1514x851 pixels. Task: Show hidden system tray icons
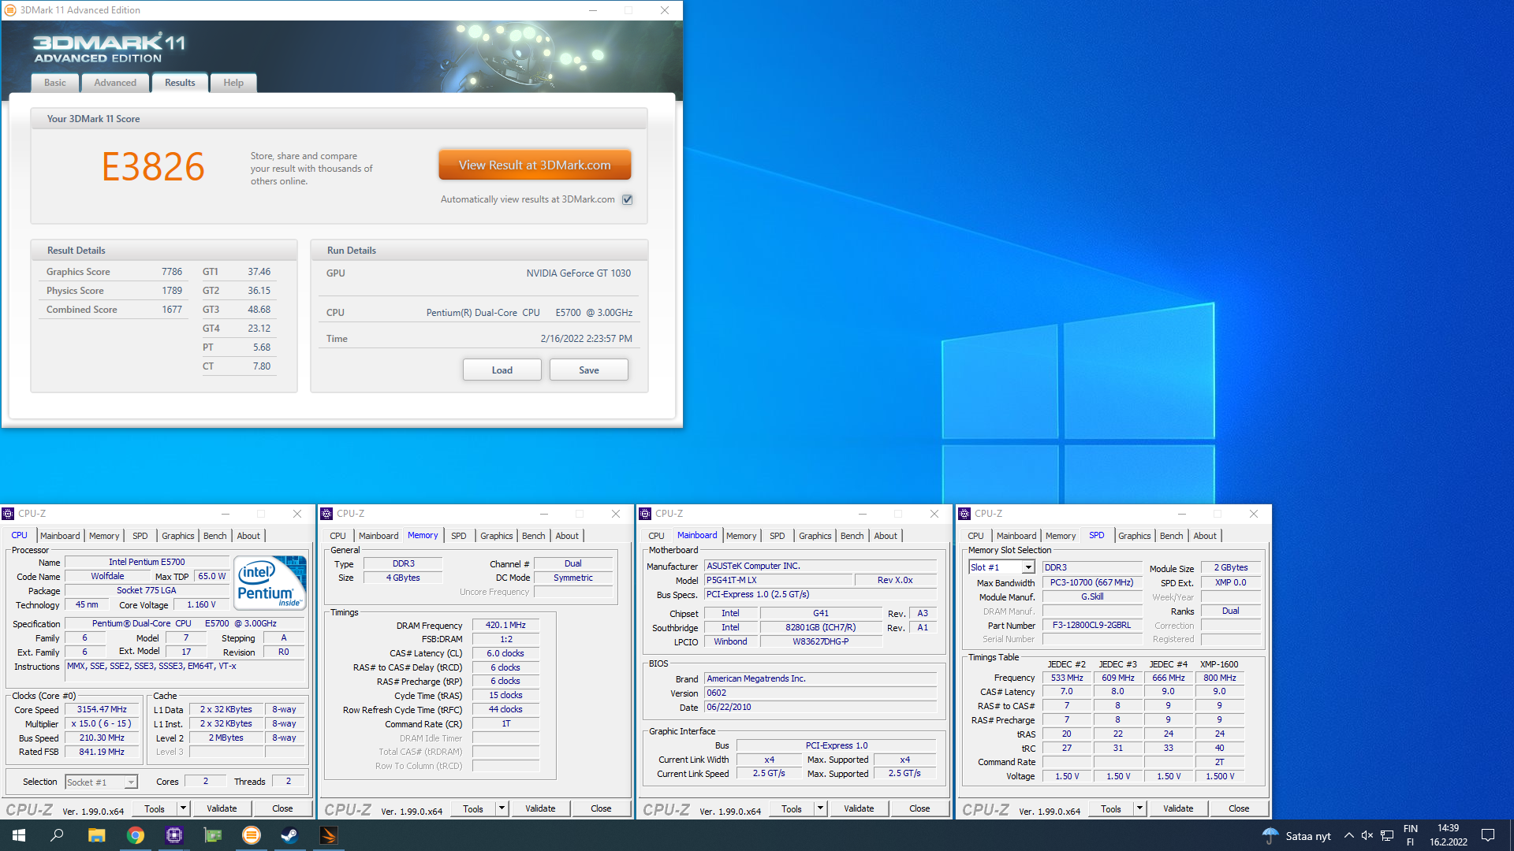[1348, 835]
